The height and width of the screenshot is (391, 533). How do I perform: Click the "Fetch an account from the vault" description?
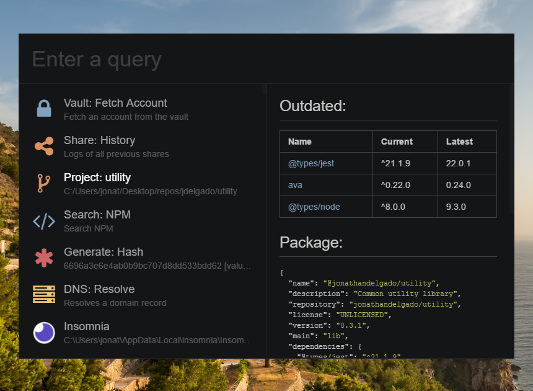click(126, 117)
